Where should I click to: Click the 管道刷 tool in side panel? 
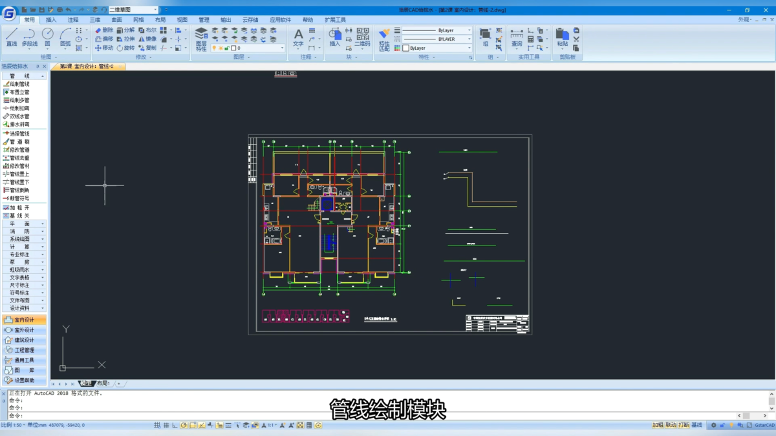(16, 141)
